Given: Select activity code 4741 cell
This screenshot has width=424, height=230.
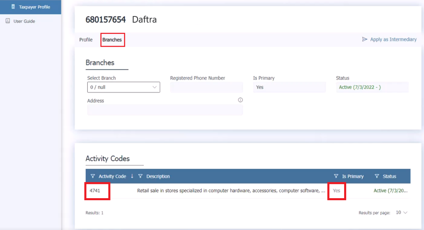Looking at the screenshot, I should (95, 191).
